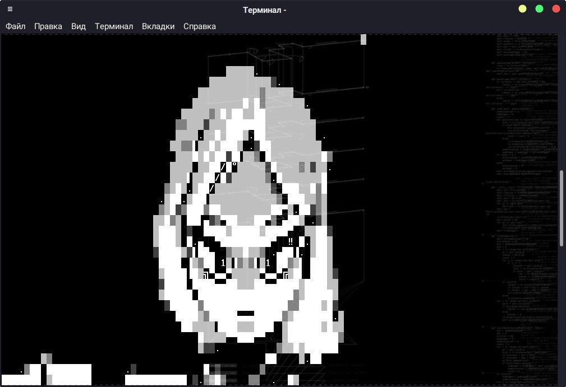Image resolution: width=566 pixels, height=387 pixels.
Task: Open the Справка menu
Action: 200,26
